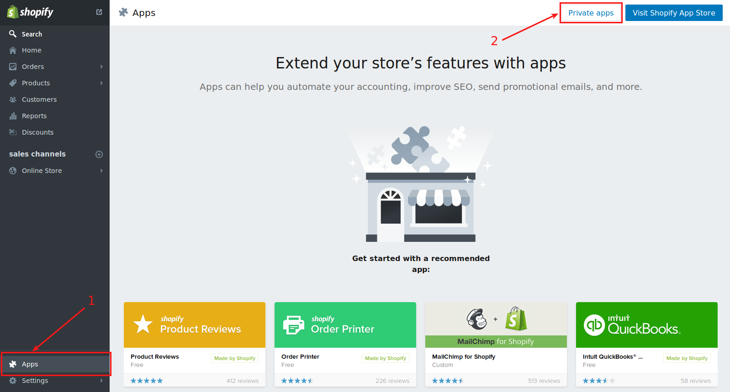Open the Orders menu item
The image size is (730, 392).
(x=55, y=67)
